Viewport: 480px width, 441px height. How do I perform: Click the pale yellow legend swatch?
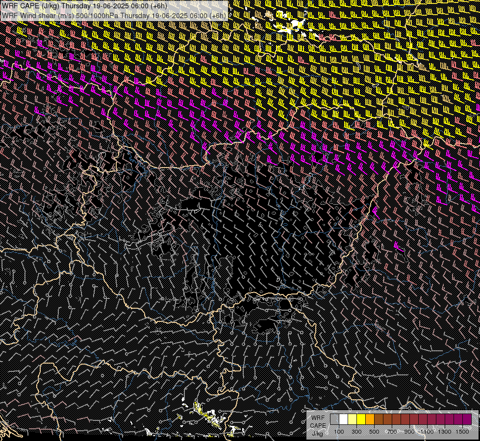point(353,419)
